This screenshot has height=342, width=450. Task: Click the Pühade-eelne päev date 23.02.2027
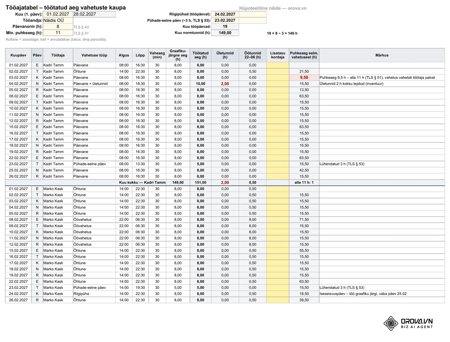(225, 20)
